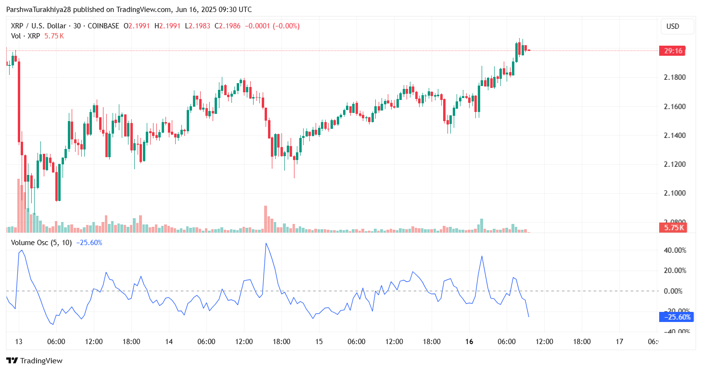Click the blue −25.60% oscillator axis label

(677, 317)
